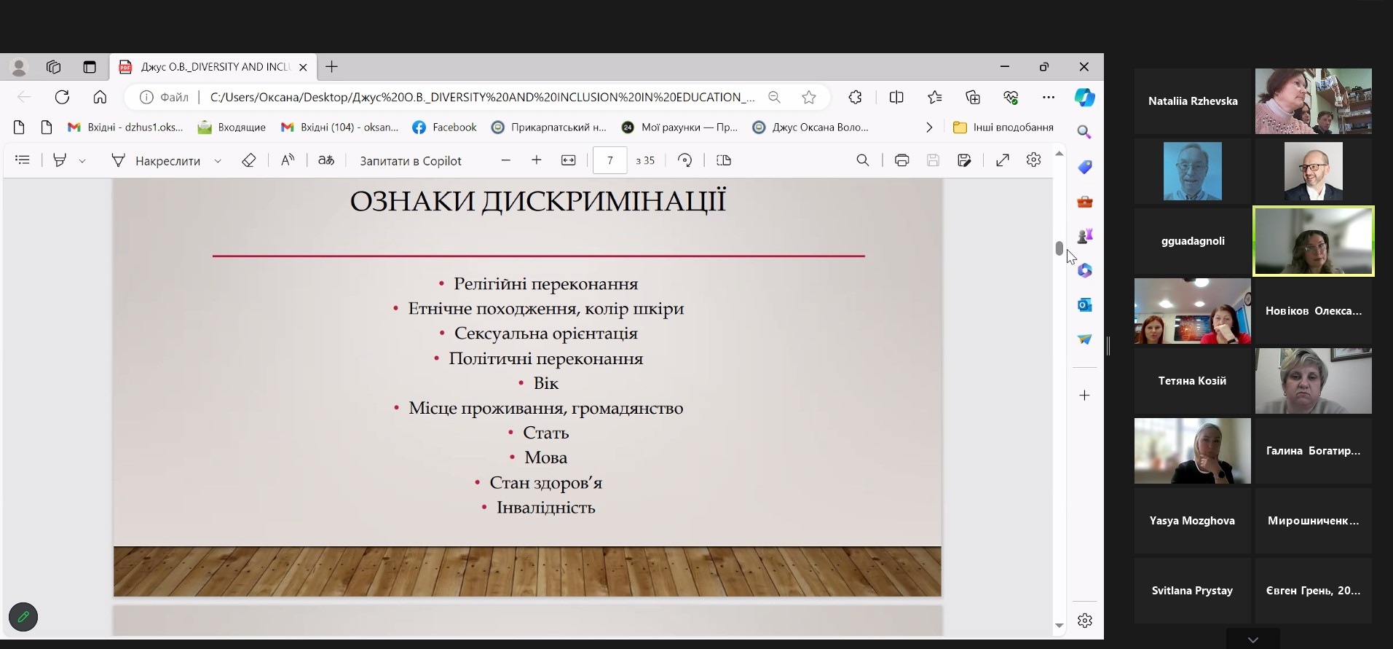Image resolution: width=1393 pixels, height=649 pixels.
Task: Rotate the PDF page
Action: 684,160
